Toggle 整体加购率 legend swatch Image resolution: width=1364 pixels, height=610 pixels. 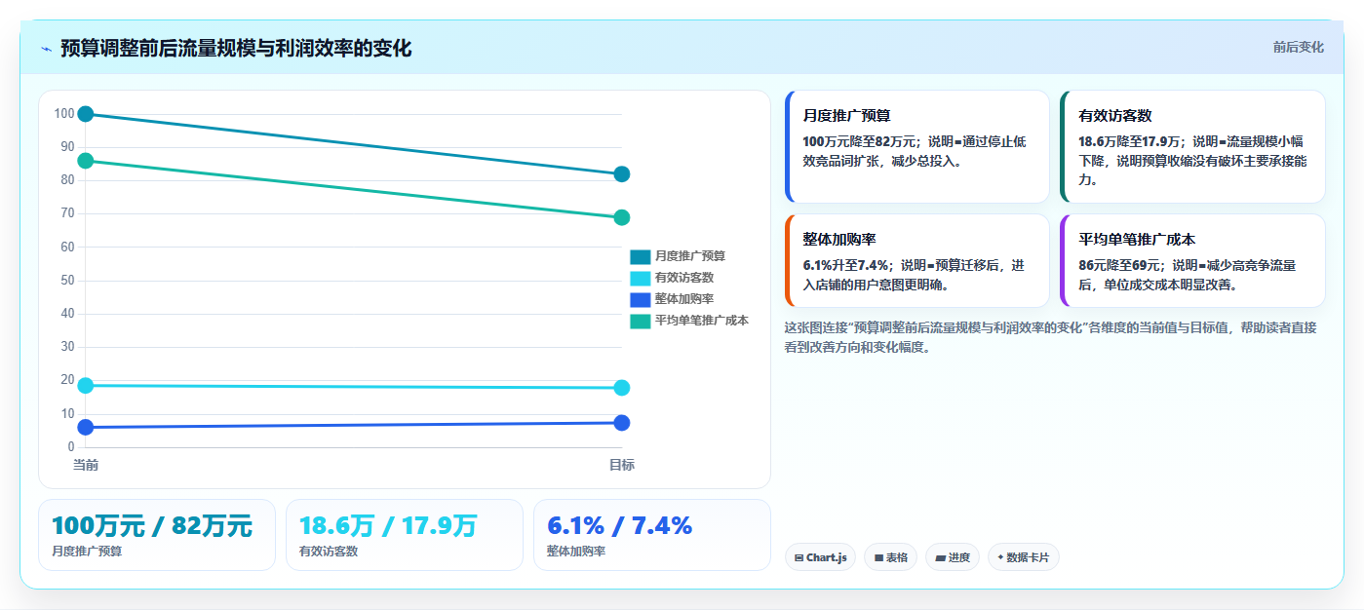(640, 299)
